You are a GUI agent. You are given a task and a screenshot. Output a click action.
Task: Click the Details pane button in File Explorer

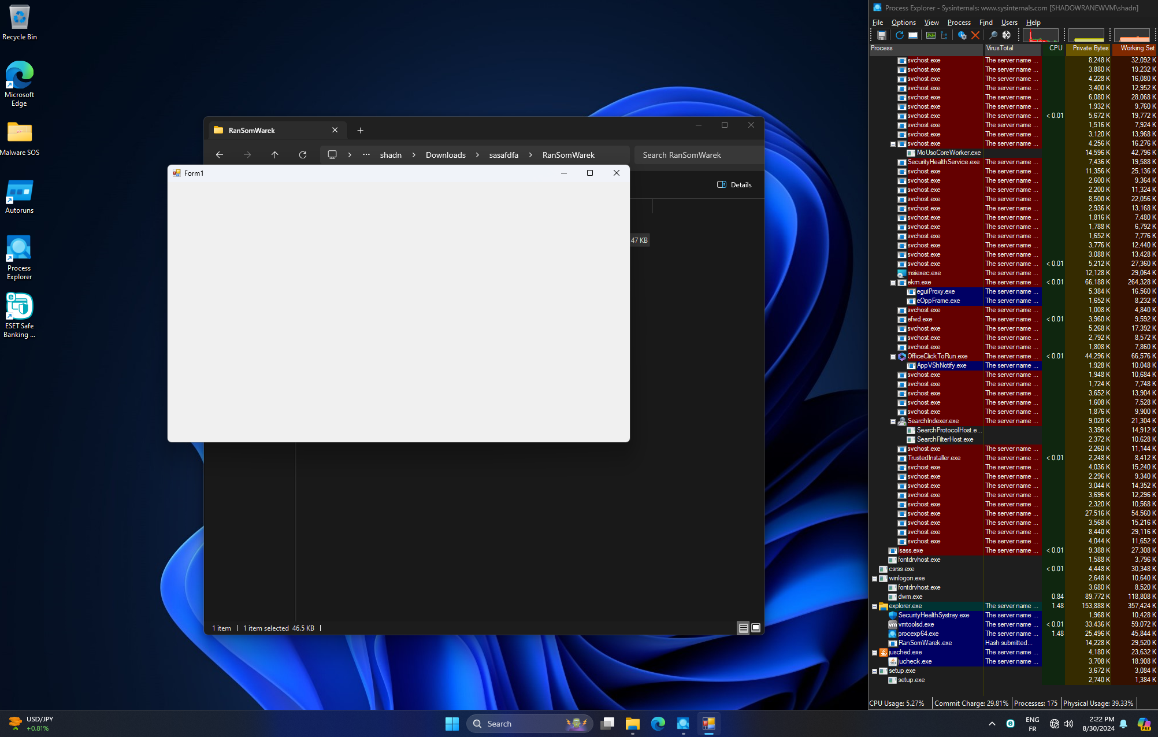tap(733, 184)
